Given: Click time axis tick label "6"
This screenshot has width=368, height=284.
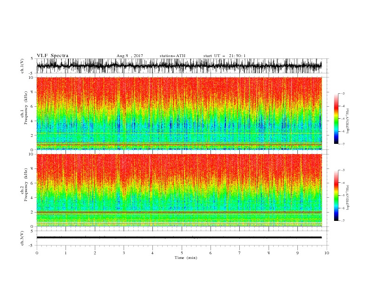Looking at the screenshot, I should 210,253.
